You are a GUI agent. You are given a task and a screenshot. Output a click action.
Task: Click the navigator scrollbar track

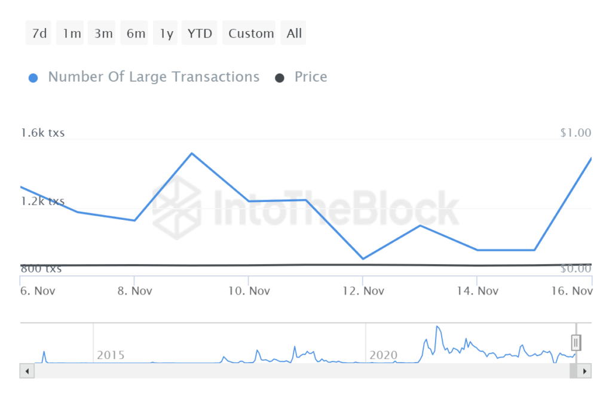point(299,371)
